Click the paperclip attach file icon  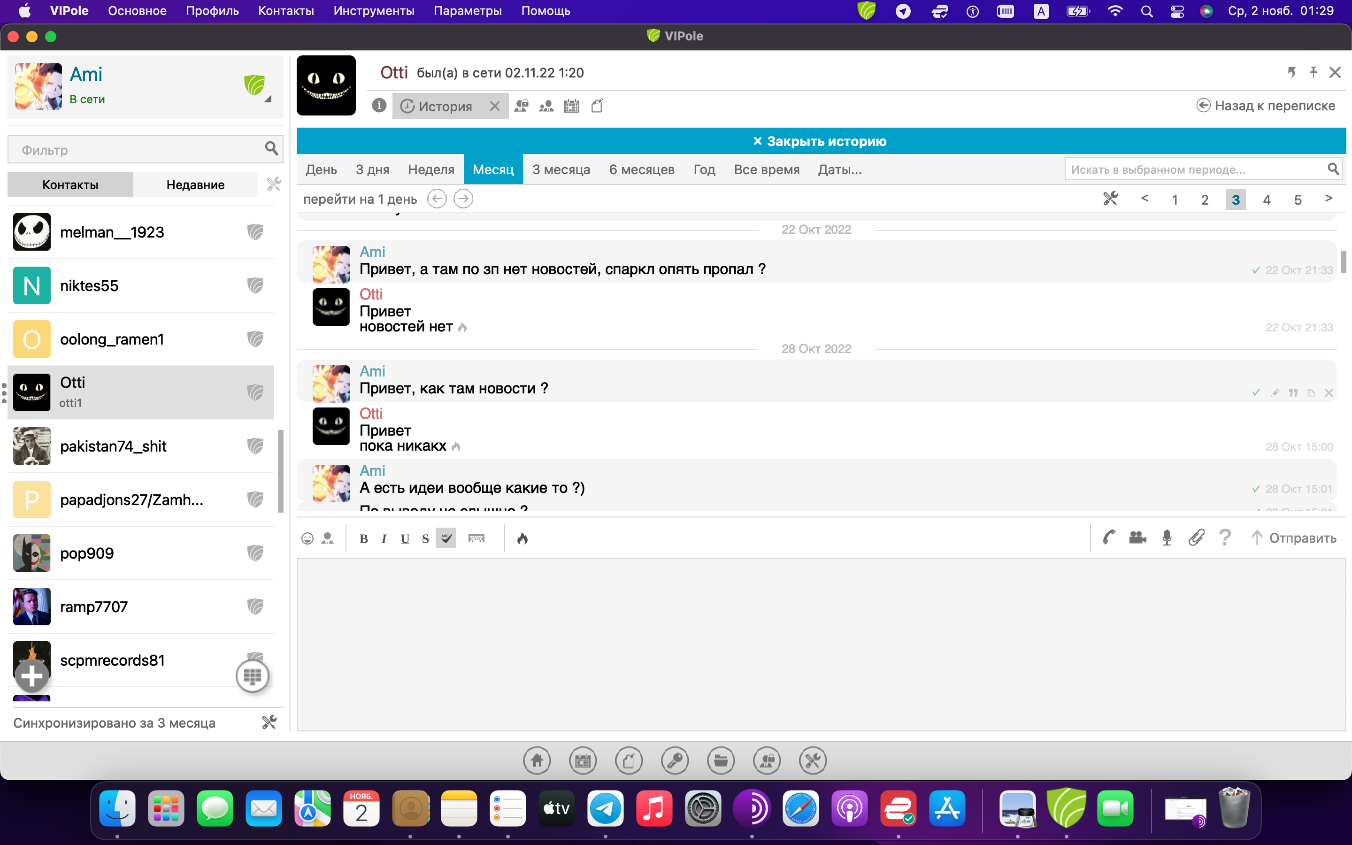[1196, 538]
